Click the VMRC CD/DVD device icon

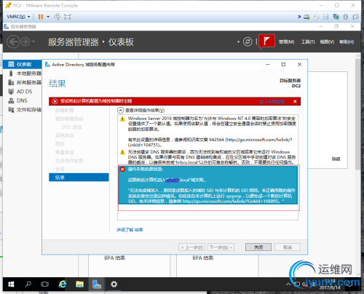pyautogui.click(x=316, y=17)
